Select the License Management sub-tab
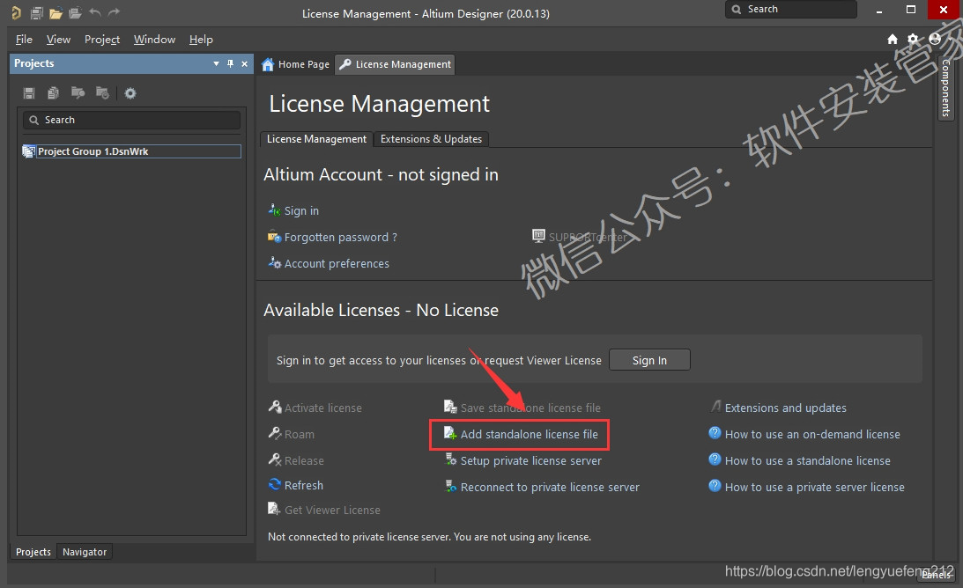The image size is (963, 588). pyautogui.click(x=316, y=139)
